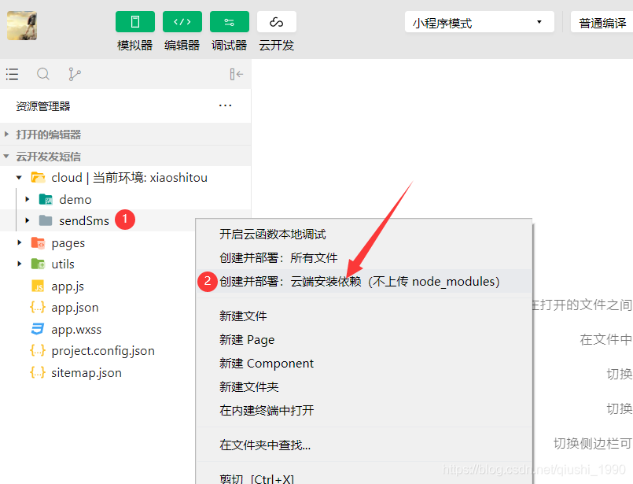Select the pages folder name

tap(68, 243)
